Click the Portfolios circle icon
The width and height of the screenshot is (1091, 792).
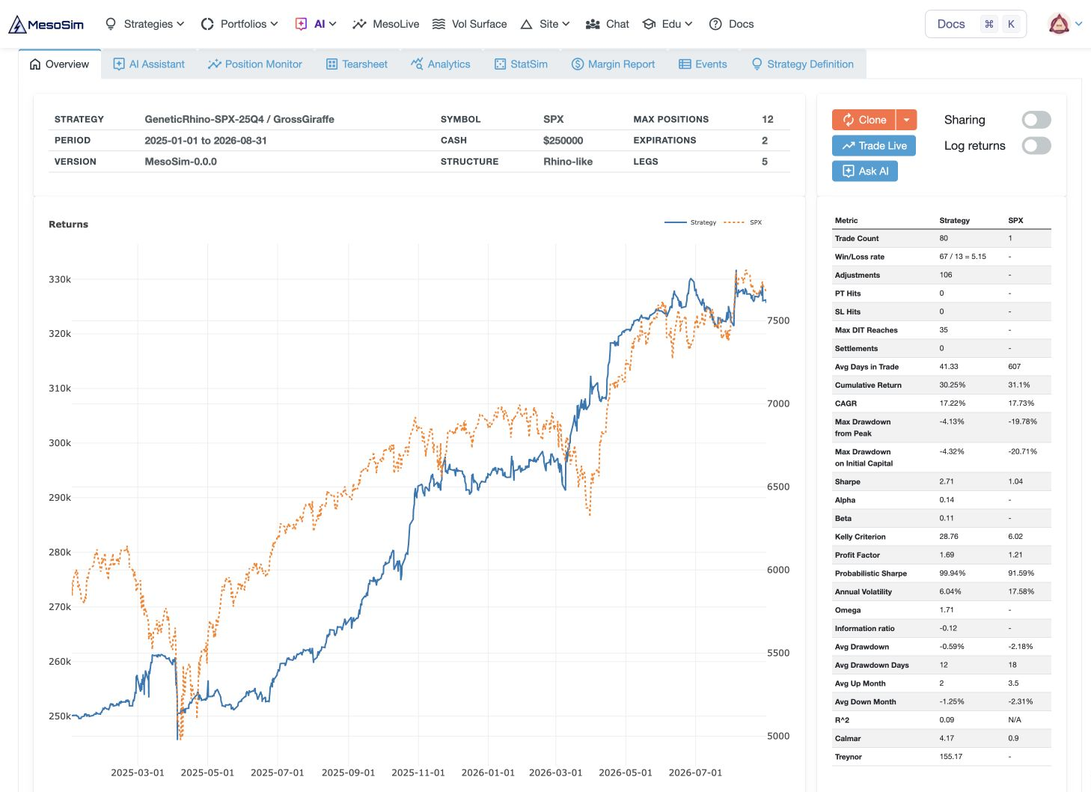tap(207, 24)
